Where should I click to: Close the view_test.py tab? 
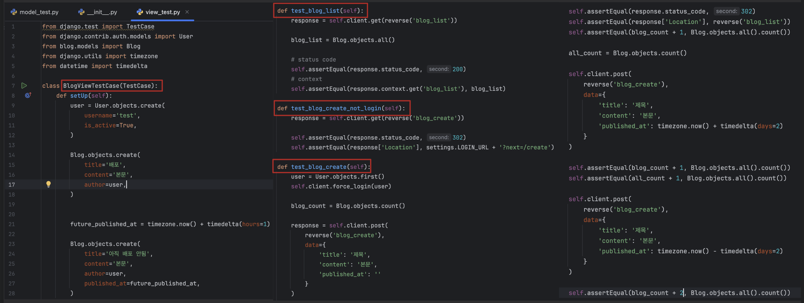tap(187, 12)
